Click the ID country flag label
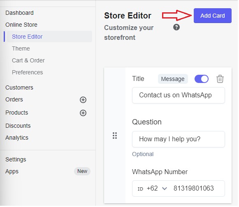239x207 pixels. [x=141, y=189]
